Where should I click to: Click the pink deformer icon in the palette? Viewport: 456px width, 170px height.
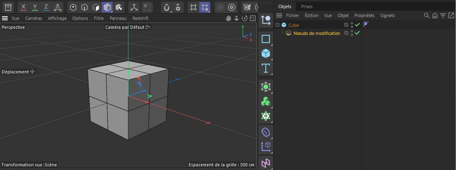(266, 163)
